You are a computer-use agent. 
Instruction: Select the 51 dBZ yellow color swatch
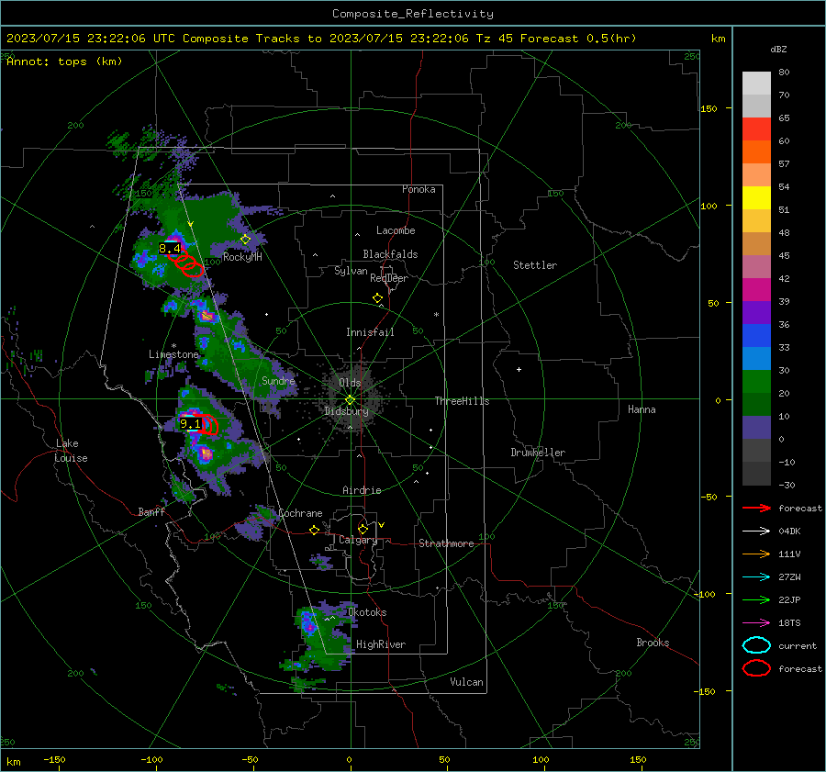click(x=756, y=197)
